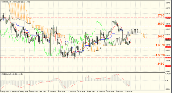Click the 1.3465 value on price scale

168,71
